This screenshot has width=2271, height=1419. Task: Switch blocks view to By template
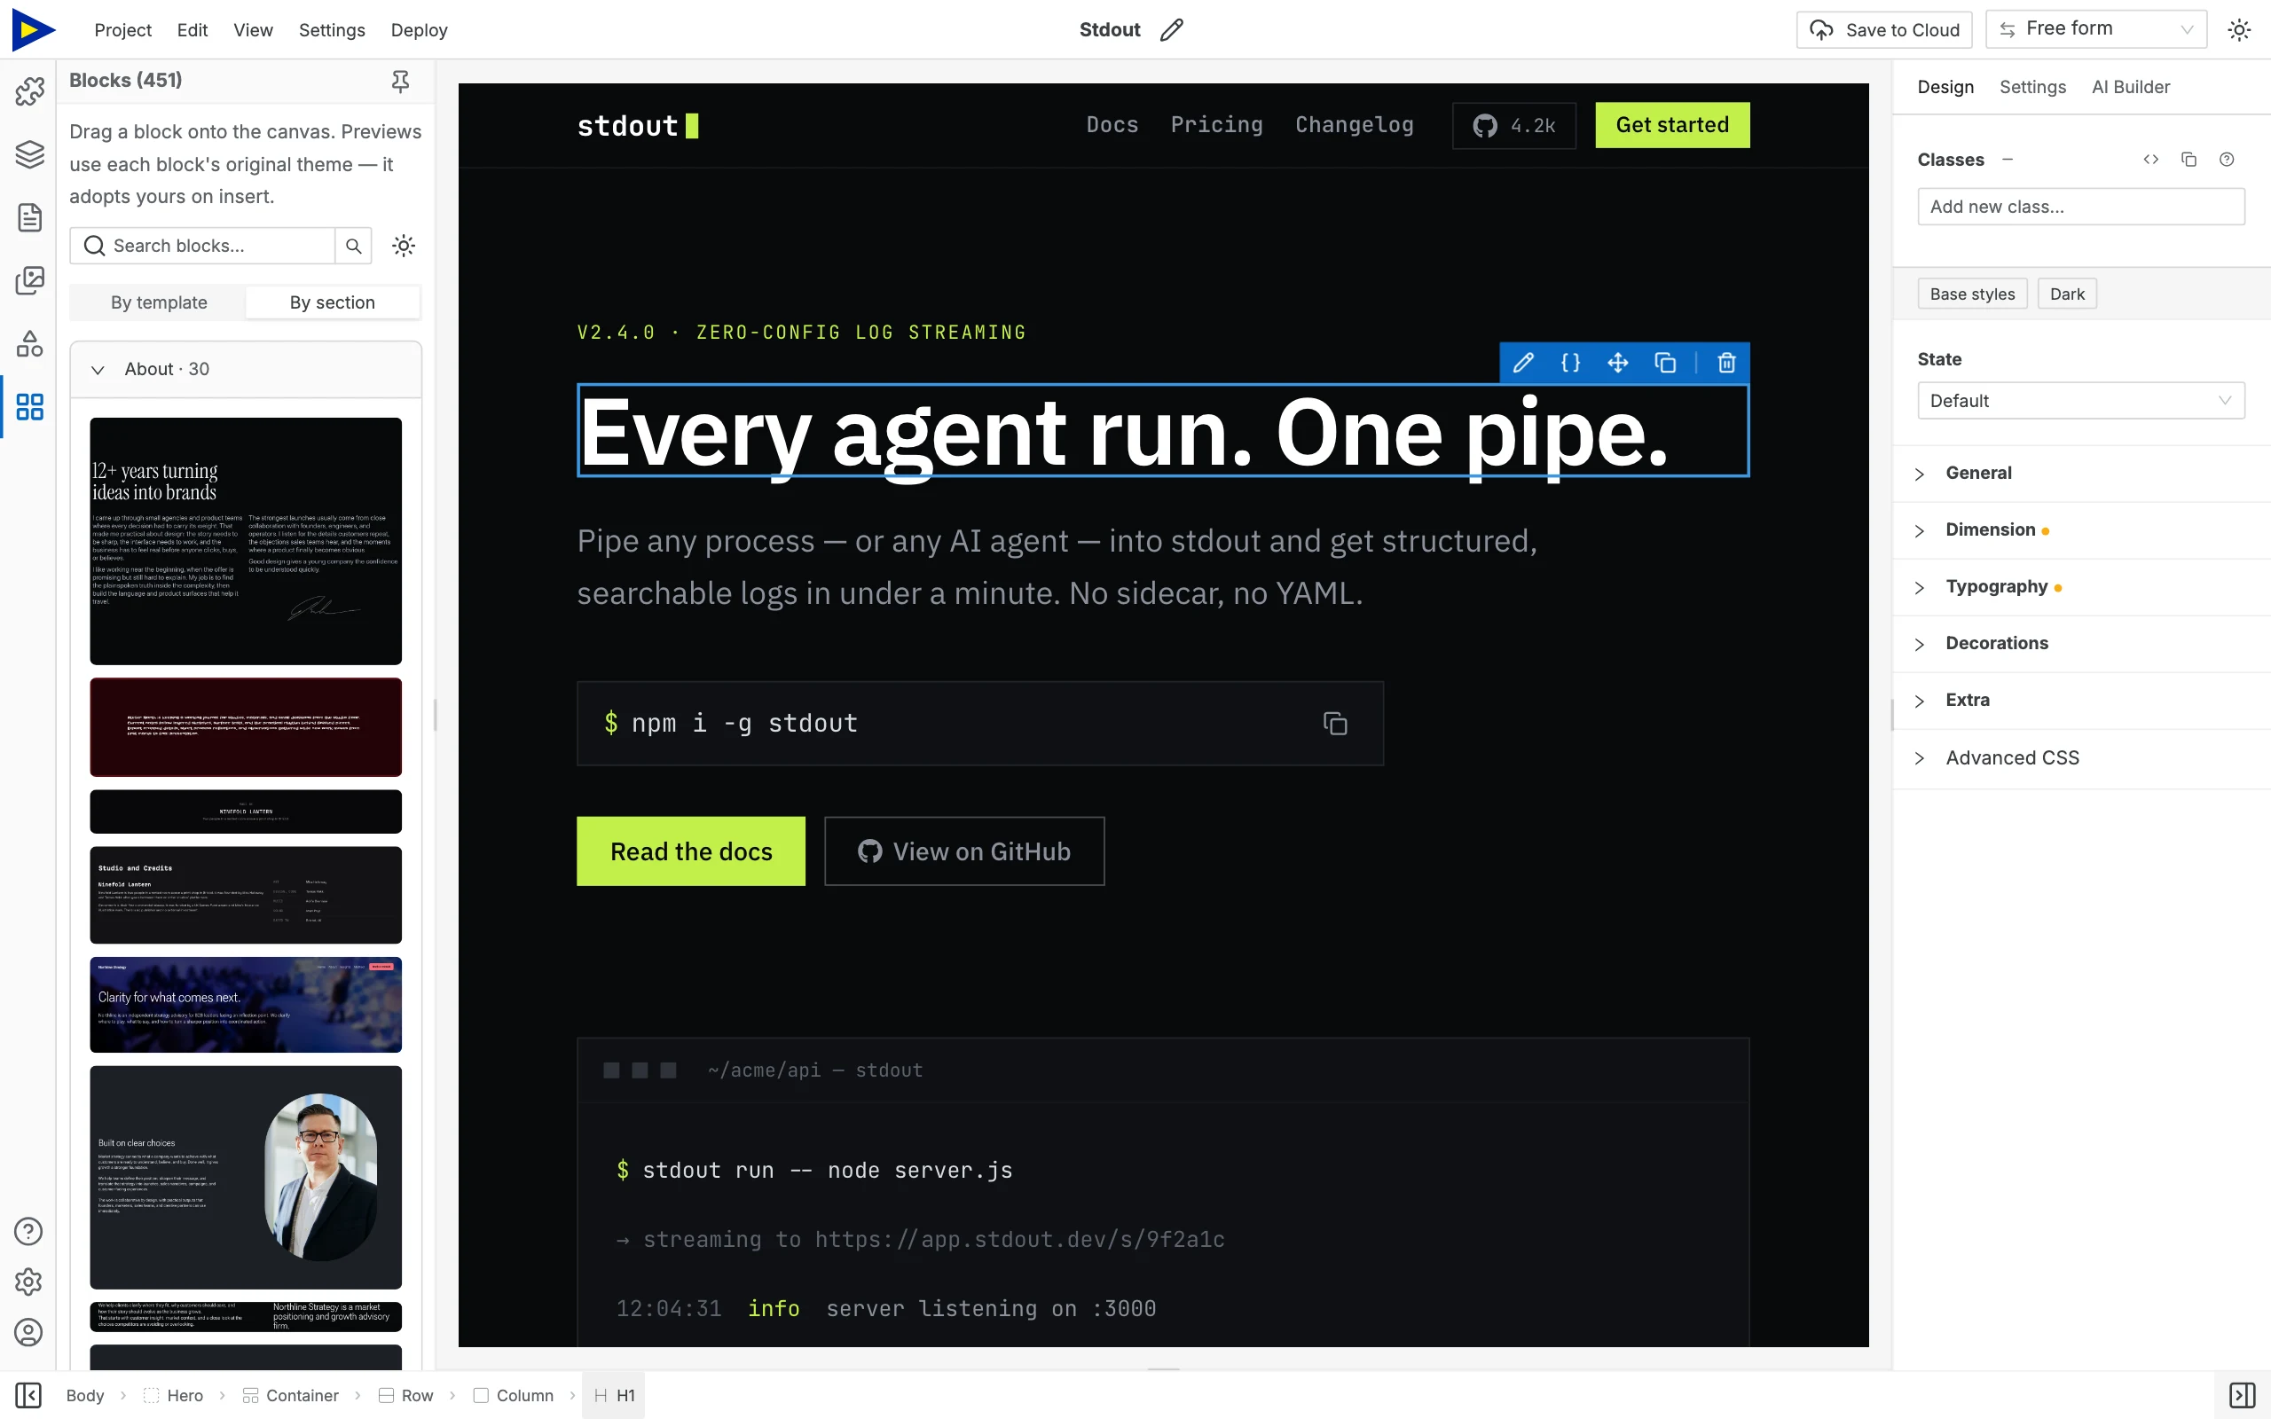coord(159,302)
